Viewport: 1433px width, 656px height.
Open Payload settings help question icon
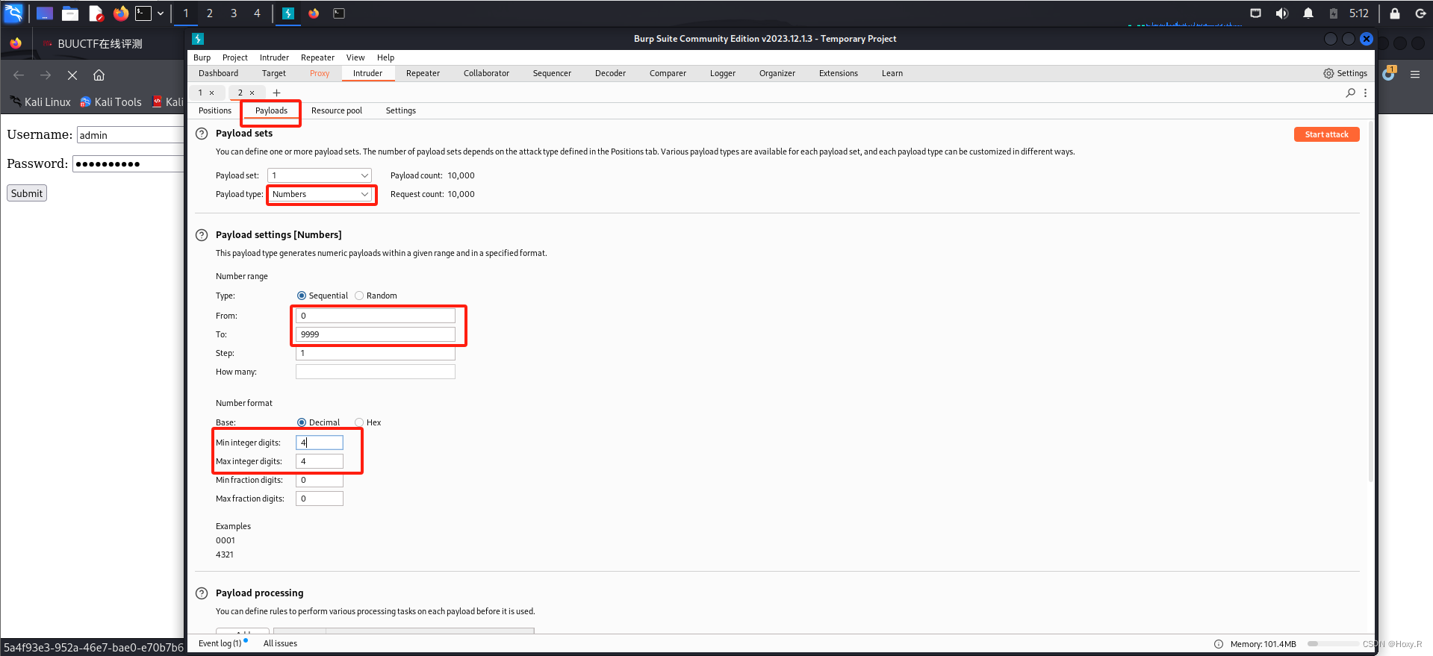pyautogui.click(x=202, y=235)
